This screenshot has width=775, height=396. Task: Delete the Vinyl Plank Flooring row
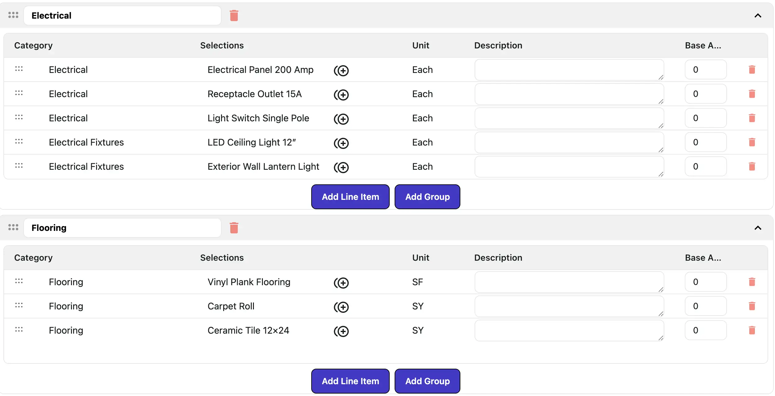[752, 282]
